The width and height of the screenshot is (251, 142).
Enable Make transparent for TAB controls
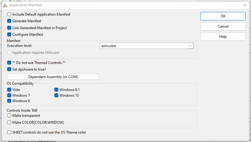[x=9, y=116]
